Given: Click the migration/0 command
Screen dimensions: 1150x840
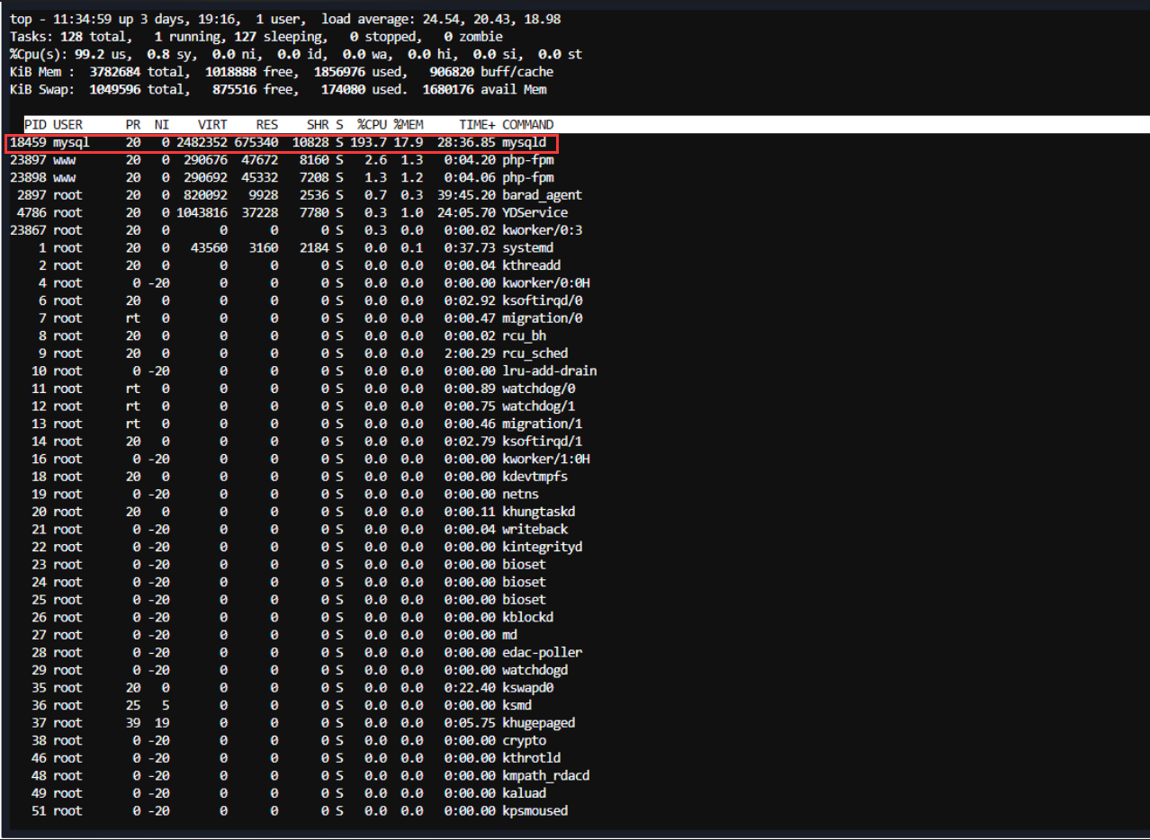Looking at the screenshot, I should (542, 317).
